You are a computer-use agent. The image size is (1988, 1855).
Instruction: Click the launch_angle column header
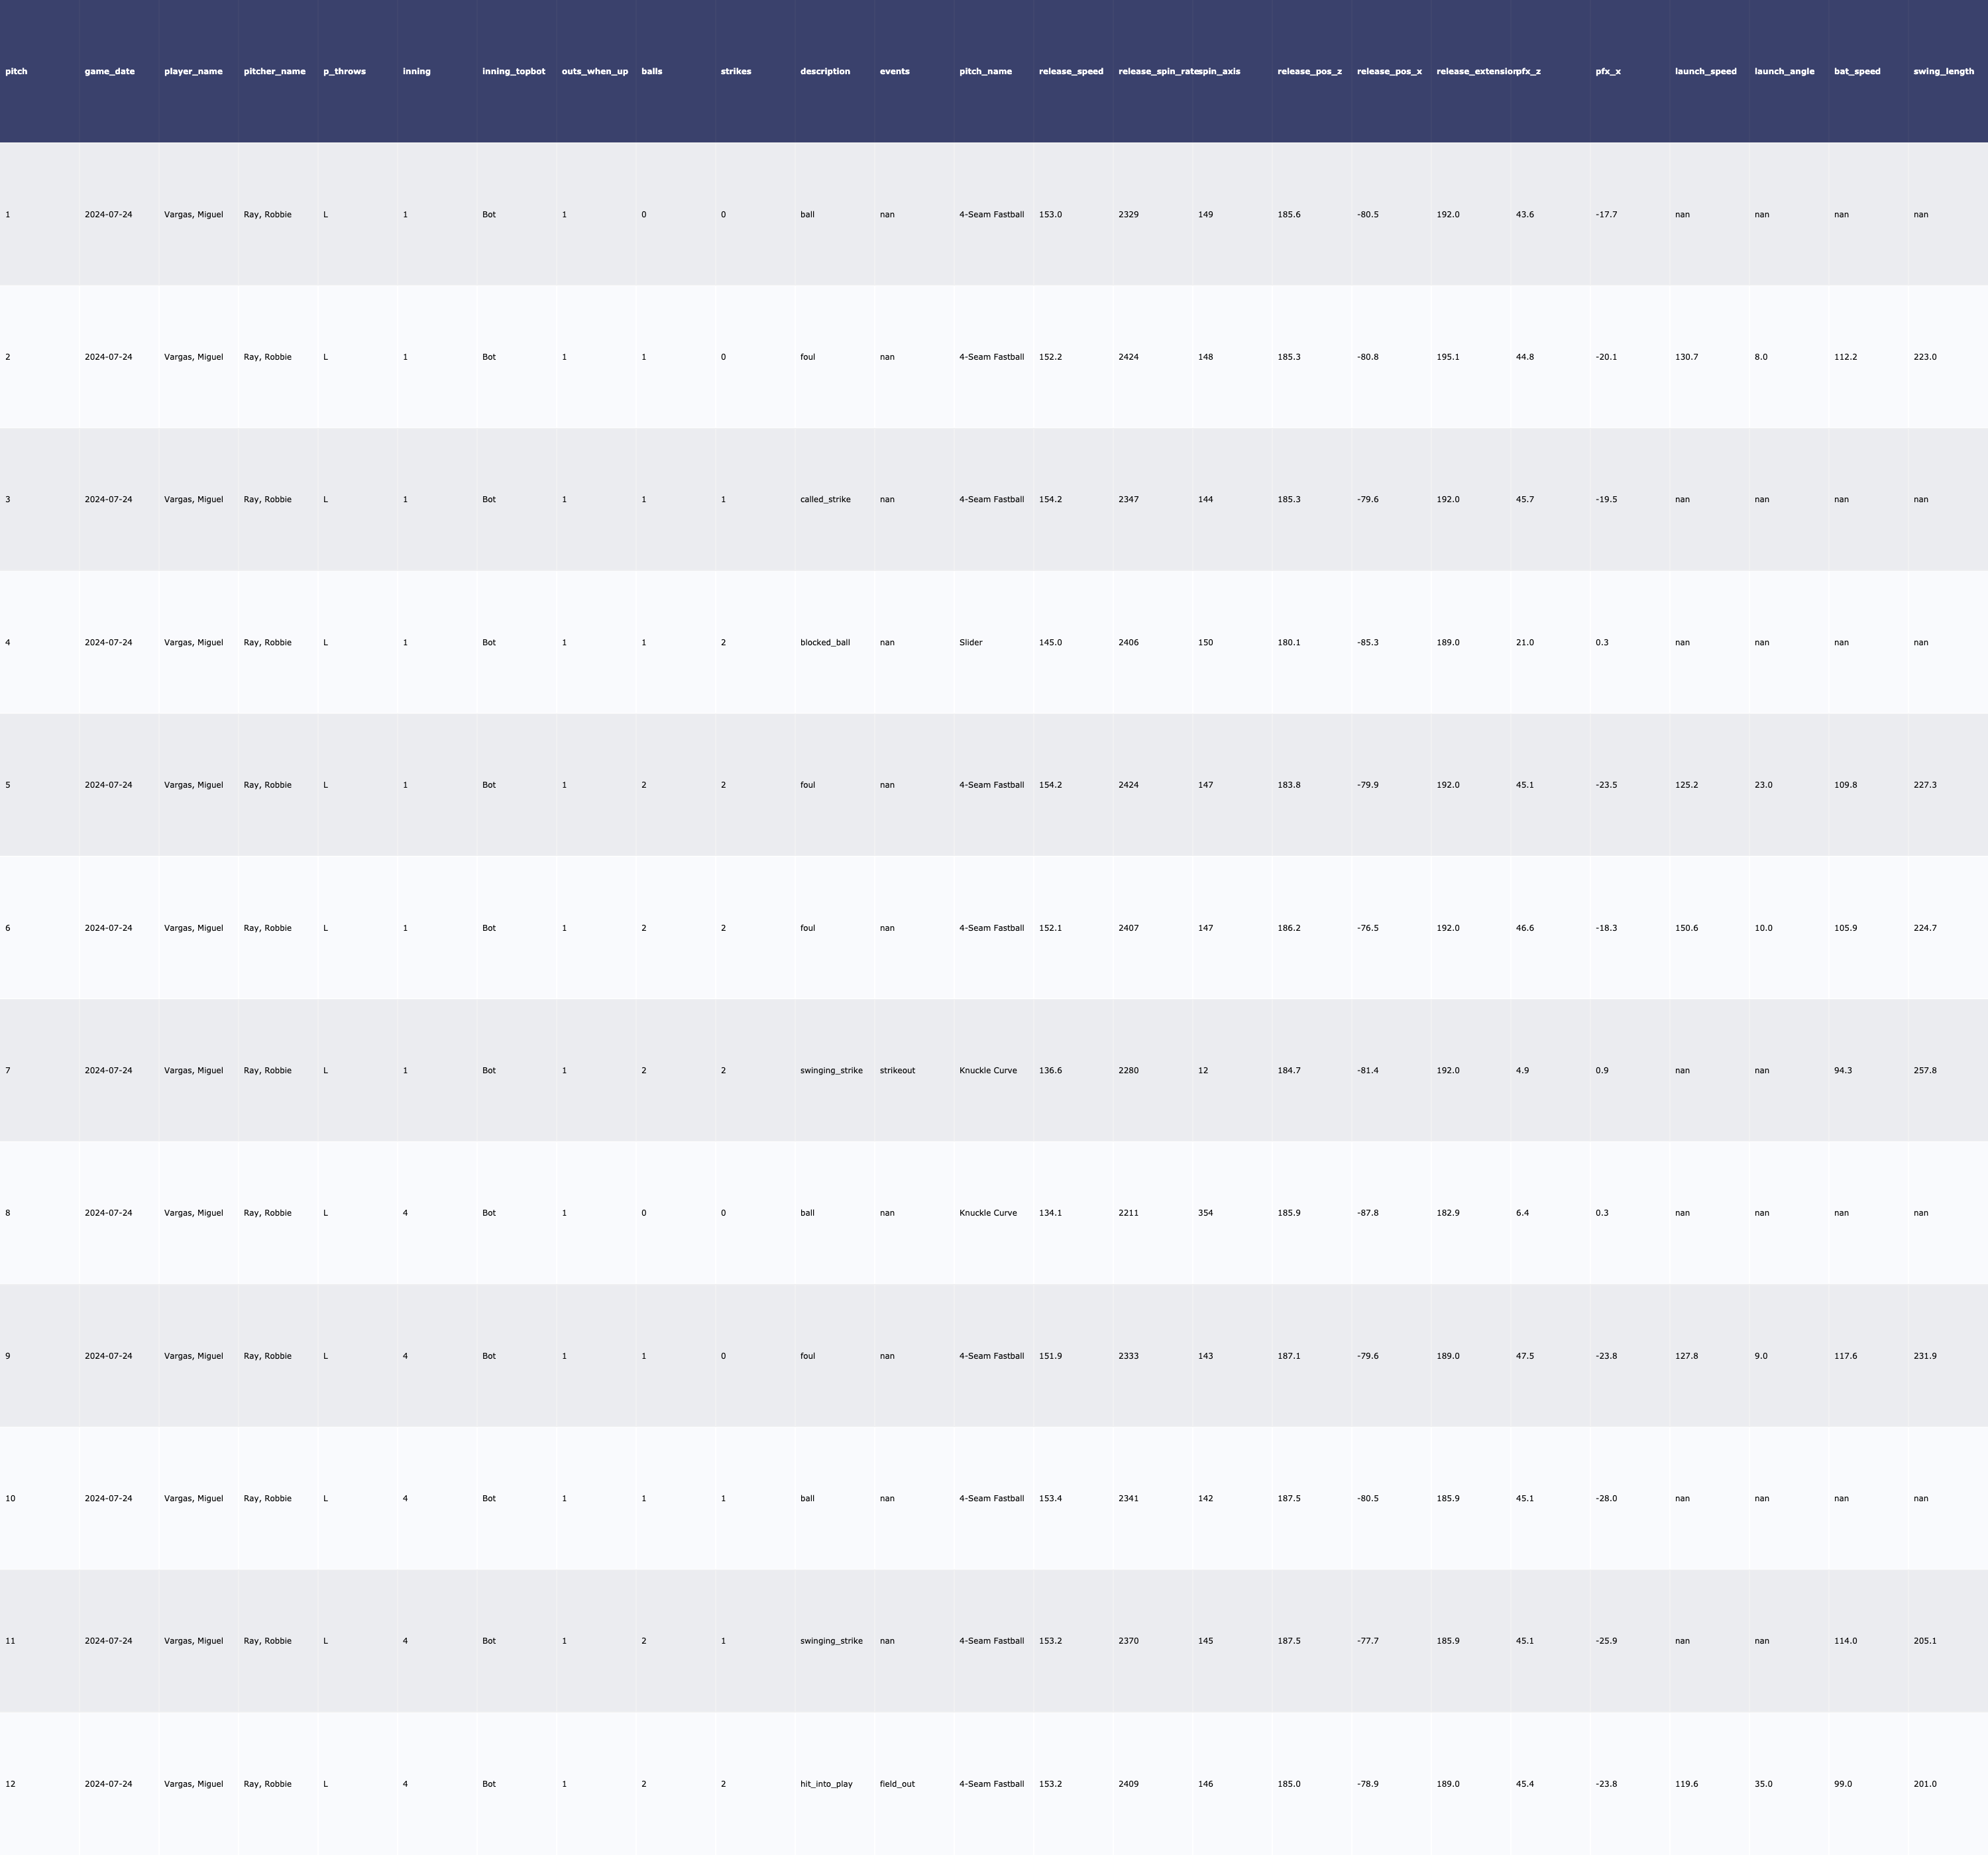tap(1784, 72)
